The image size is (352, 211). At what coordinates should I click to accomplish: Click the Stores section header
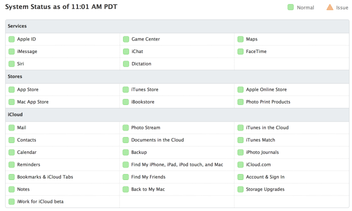pyautogui.click(x=15, y=77)
